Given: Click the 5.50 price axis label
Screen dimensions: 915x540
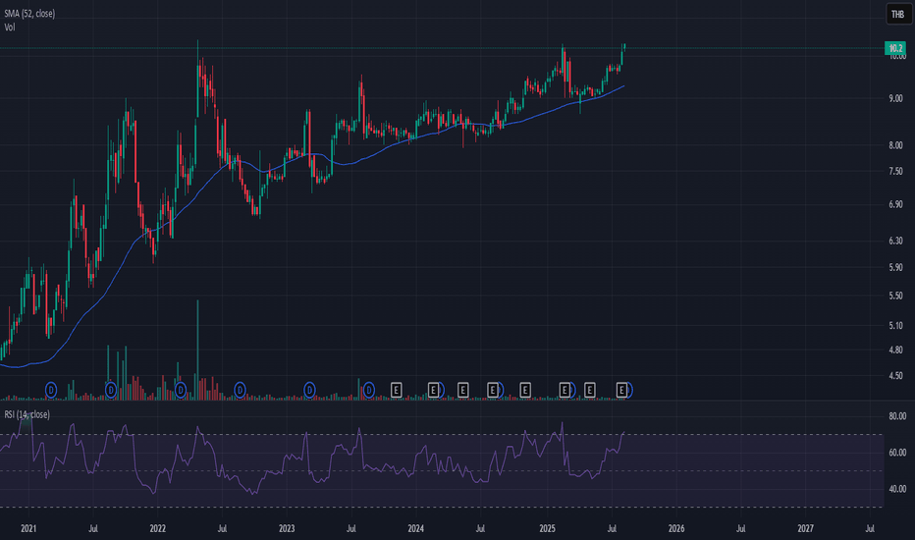Looking at the screenshot, I should click(895, 296).
